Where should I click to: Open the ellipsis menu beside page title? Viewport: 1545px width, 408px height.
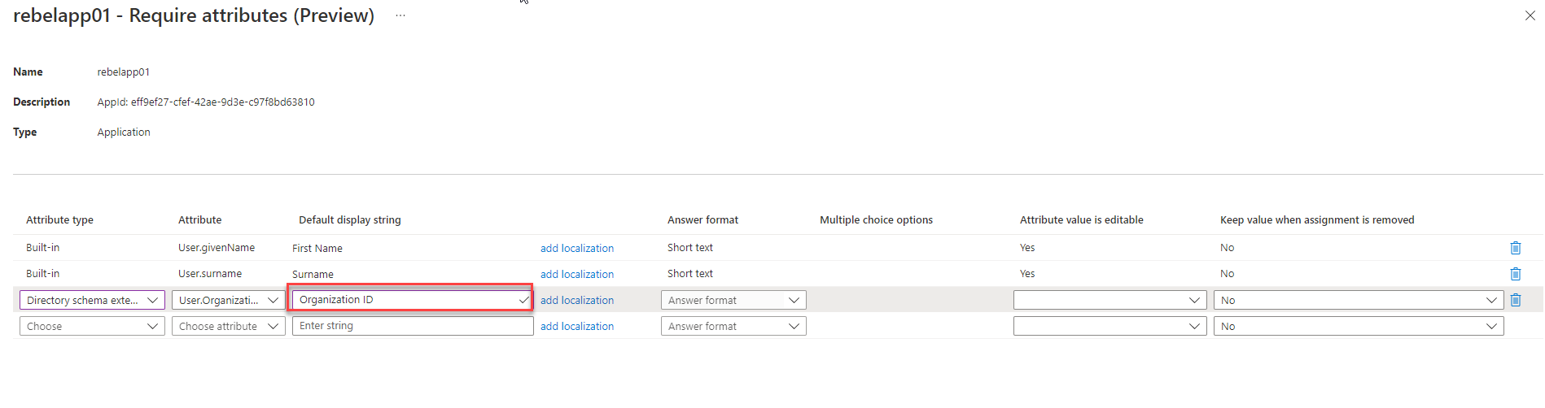coord(400,15)
